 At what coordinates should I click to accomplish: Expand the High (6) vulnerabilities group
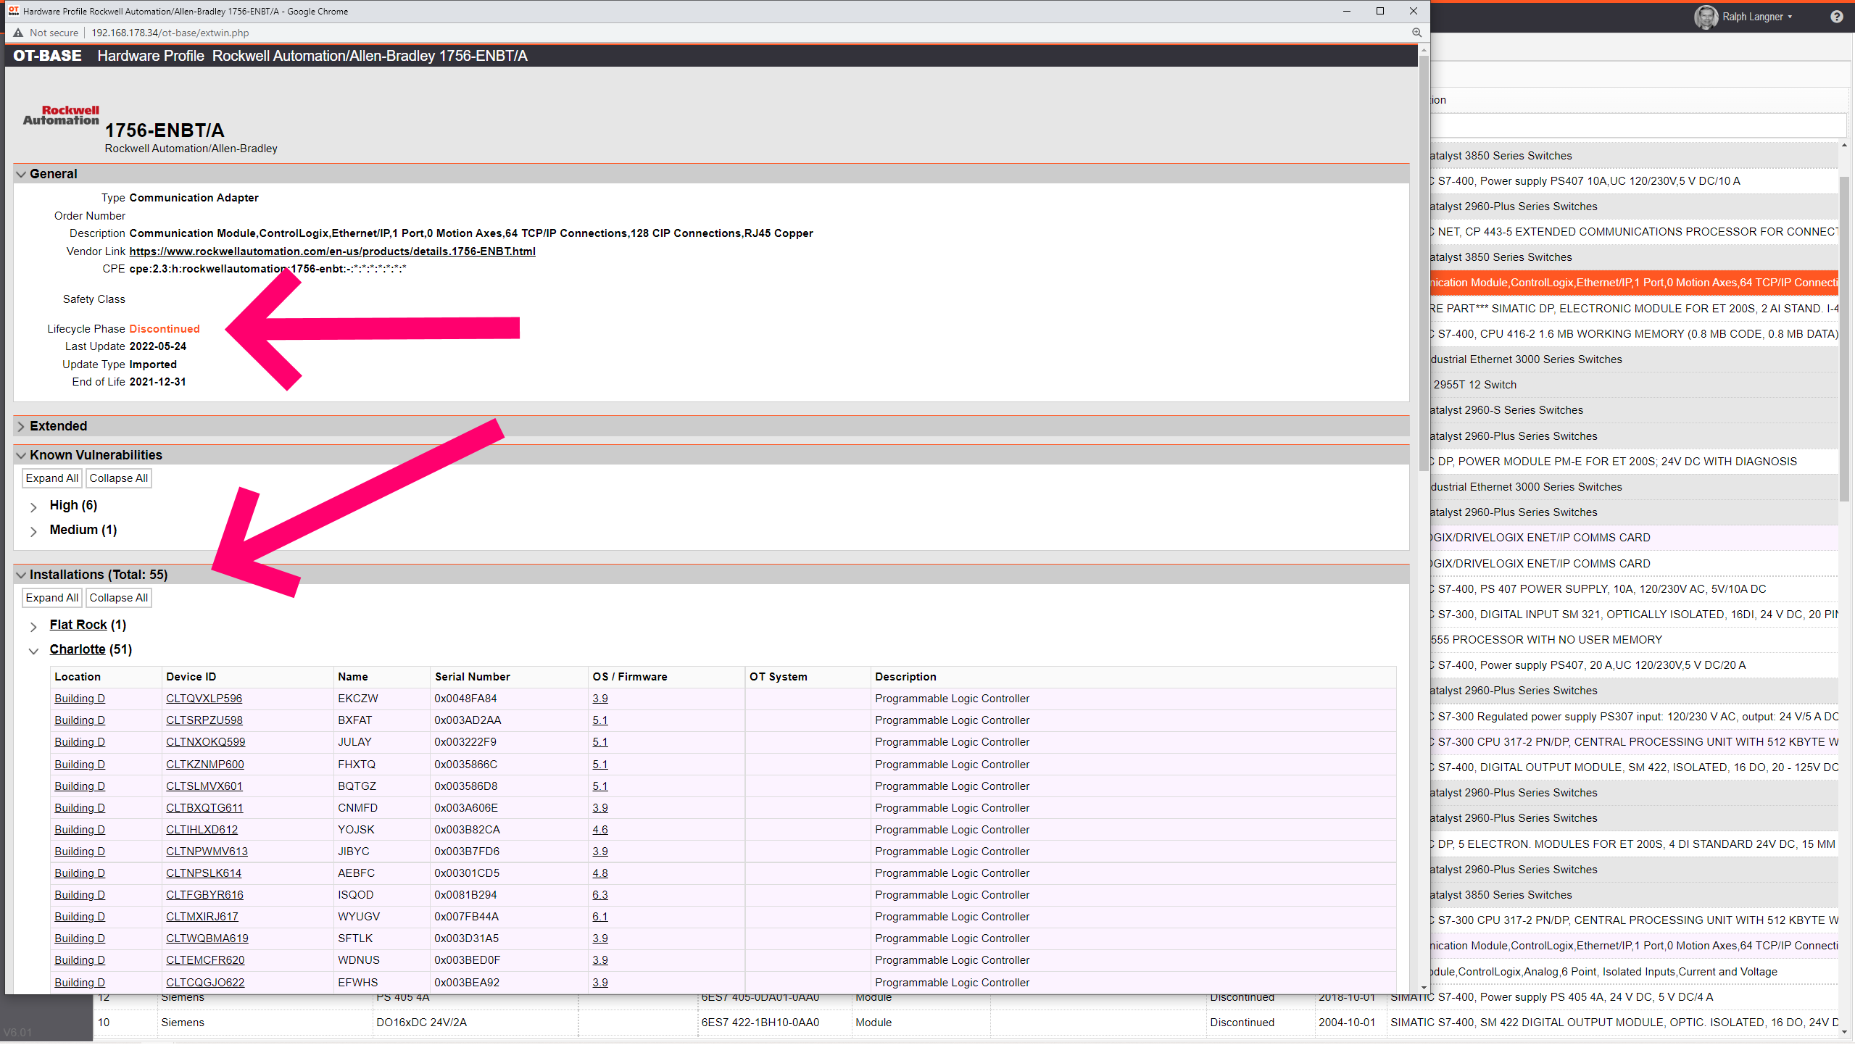click(x=33, y=507)
